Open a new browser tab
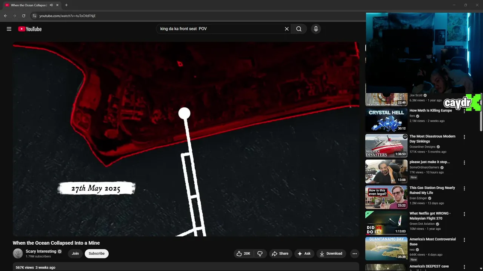 (66, 5)
